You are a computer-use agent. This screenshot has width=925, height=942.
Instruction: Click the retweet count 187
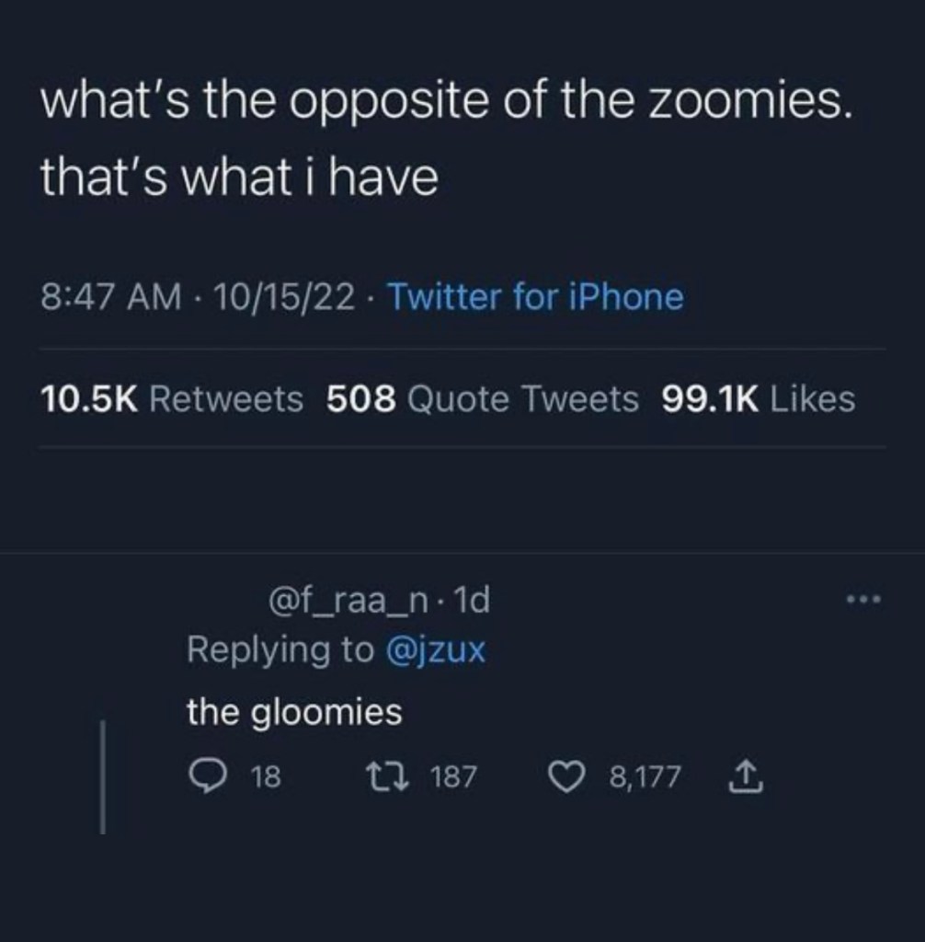(x=453, y=778)
